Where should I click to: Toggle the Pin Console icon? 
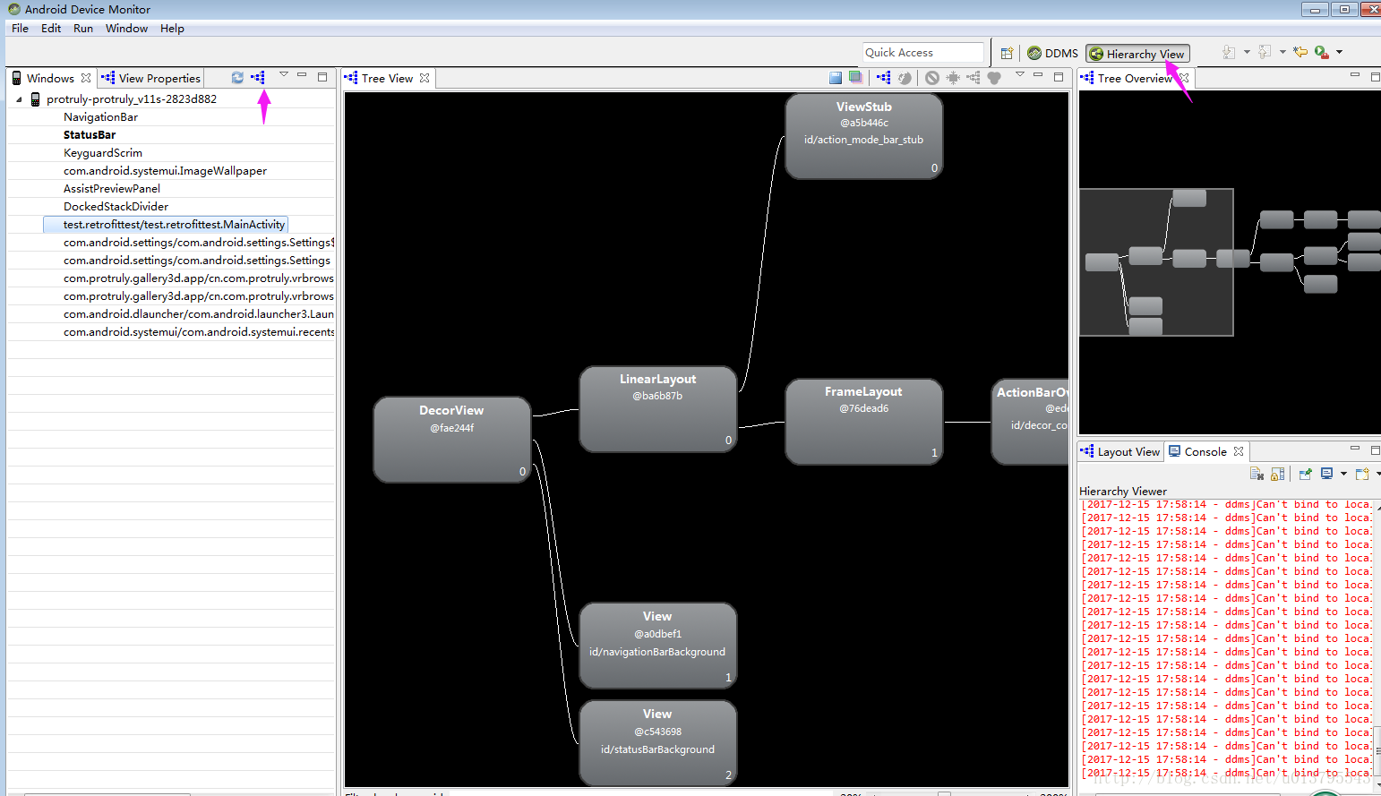pyautogui.click(x=1305, y=474)
